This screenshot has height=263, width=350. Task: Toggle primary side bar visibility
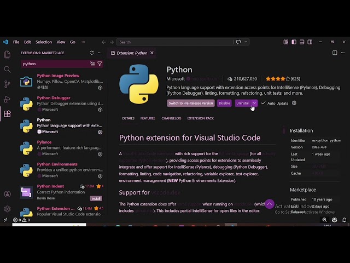(x=294, y=42)
